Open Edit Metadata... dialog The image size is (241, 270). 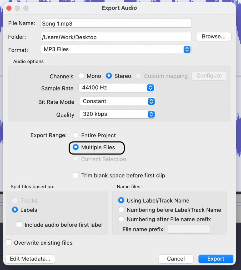pyautogui.click(x=30, y=259)
